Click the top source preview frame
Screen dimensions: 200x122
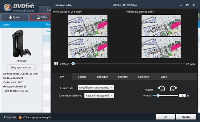coord(88,25)
